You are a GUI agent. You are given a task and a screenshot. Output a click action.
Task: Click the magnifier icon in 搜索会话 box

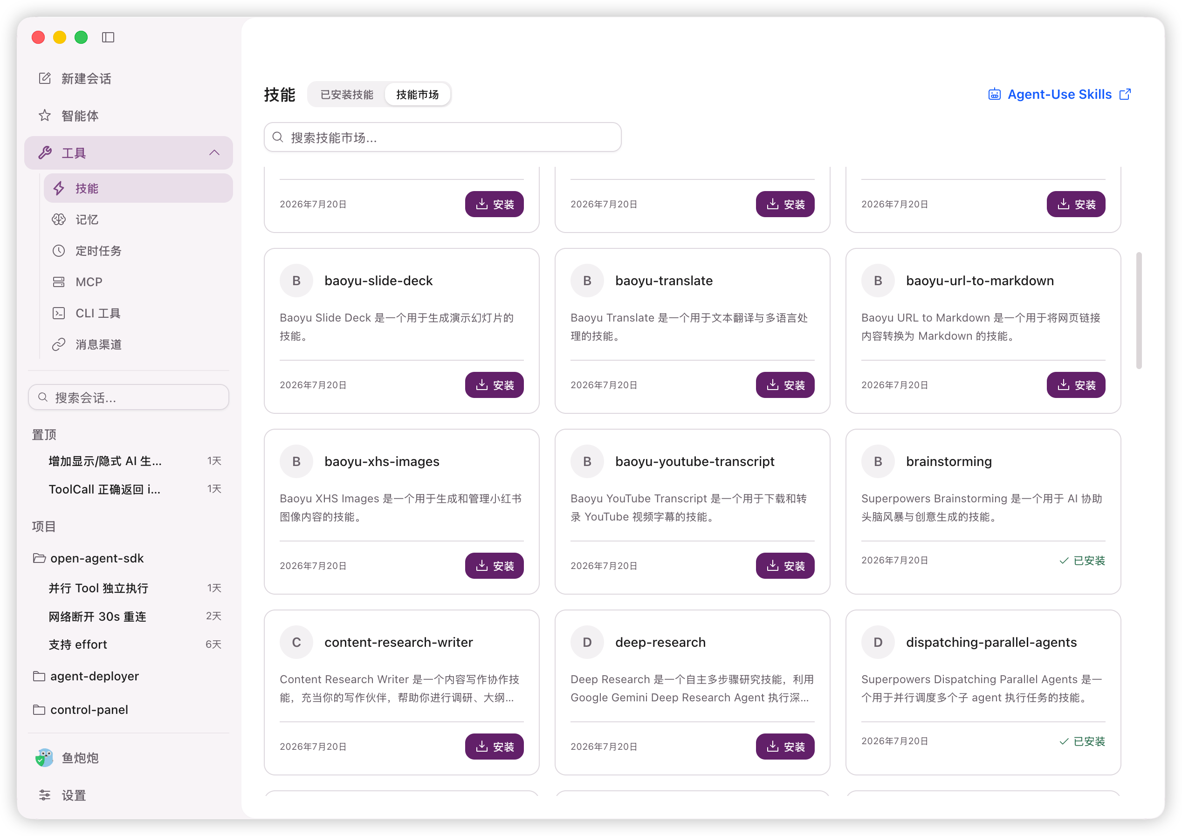(43, 397)
